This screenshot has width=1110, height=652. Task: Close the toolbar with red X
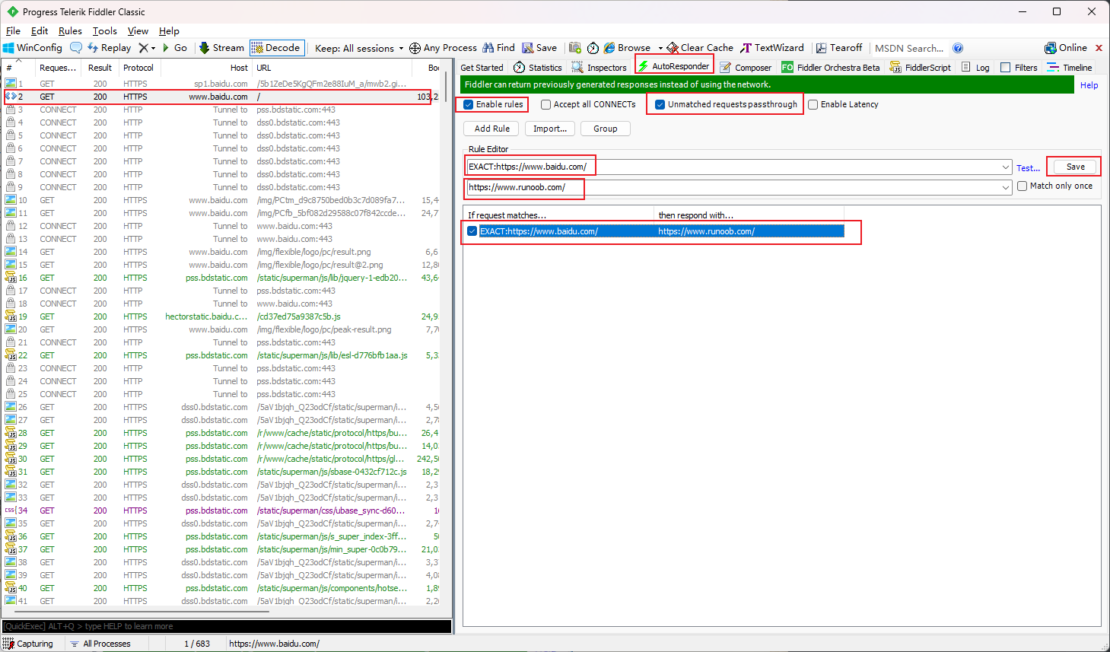click(1099, 48)
